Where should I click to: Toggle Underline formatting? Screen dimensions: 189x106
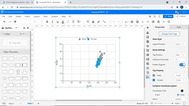(58, 22)
